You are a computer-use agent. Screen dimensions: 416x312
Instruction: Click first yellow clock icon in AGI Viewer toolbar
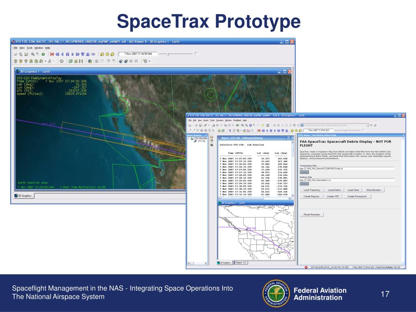102,54
